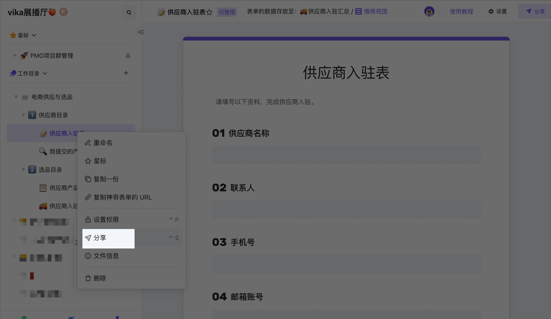Expand the 星标 section chevron

pos(34,35)
